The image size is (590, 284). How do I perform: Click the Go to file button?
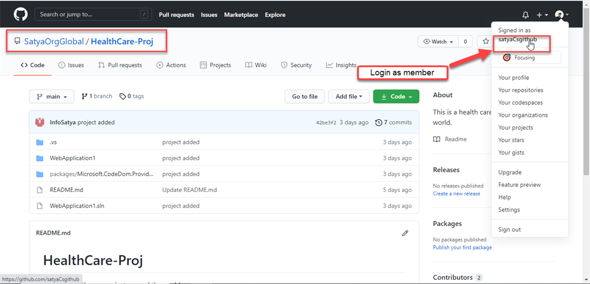[305, 97]
